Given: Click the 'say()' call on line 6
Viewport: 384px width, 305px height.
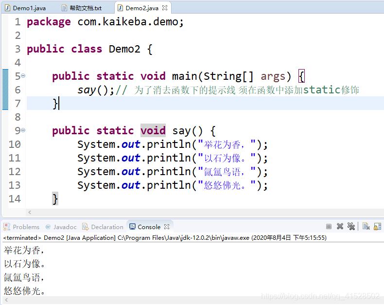Looking at the screenshot, I should pyautogui.click(x=92, y=90).
